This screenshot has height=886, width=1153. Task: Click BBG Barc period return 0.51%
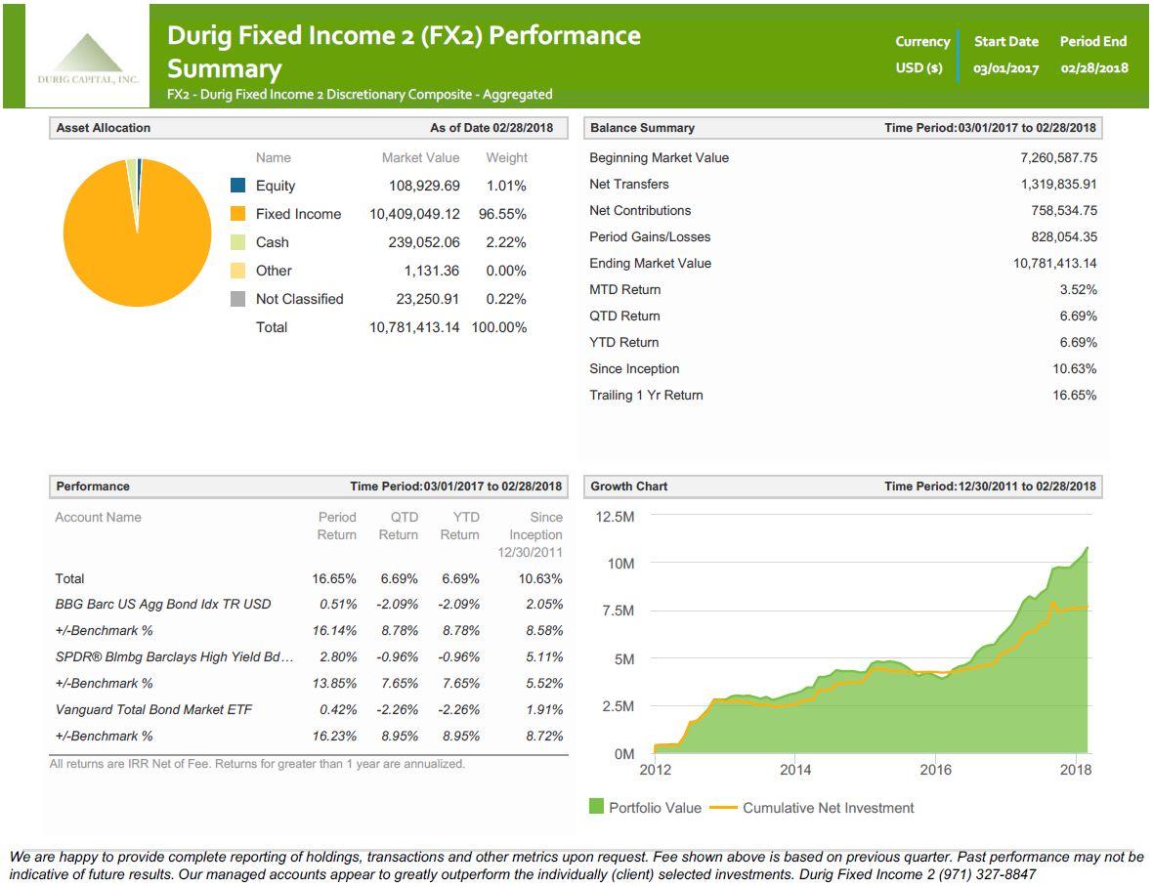click(x=338, y=605)
